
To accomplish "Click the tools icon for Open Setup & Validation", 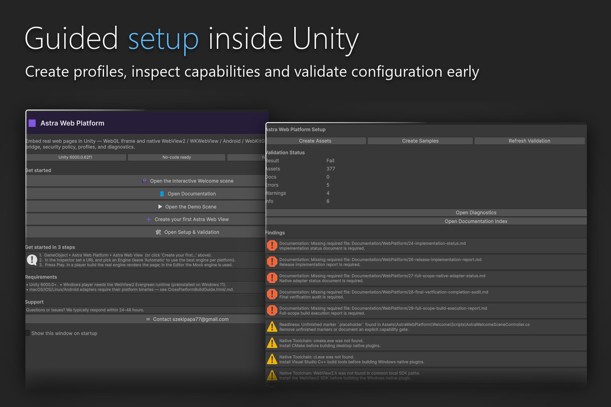I will tap(159, 232).
